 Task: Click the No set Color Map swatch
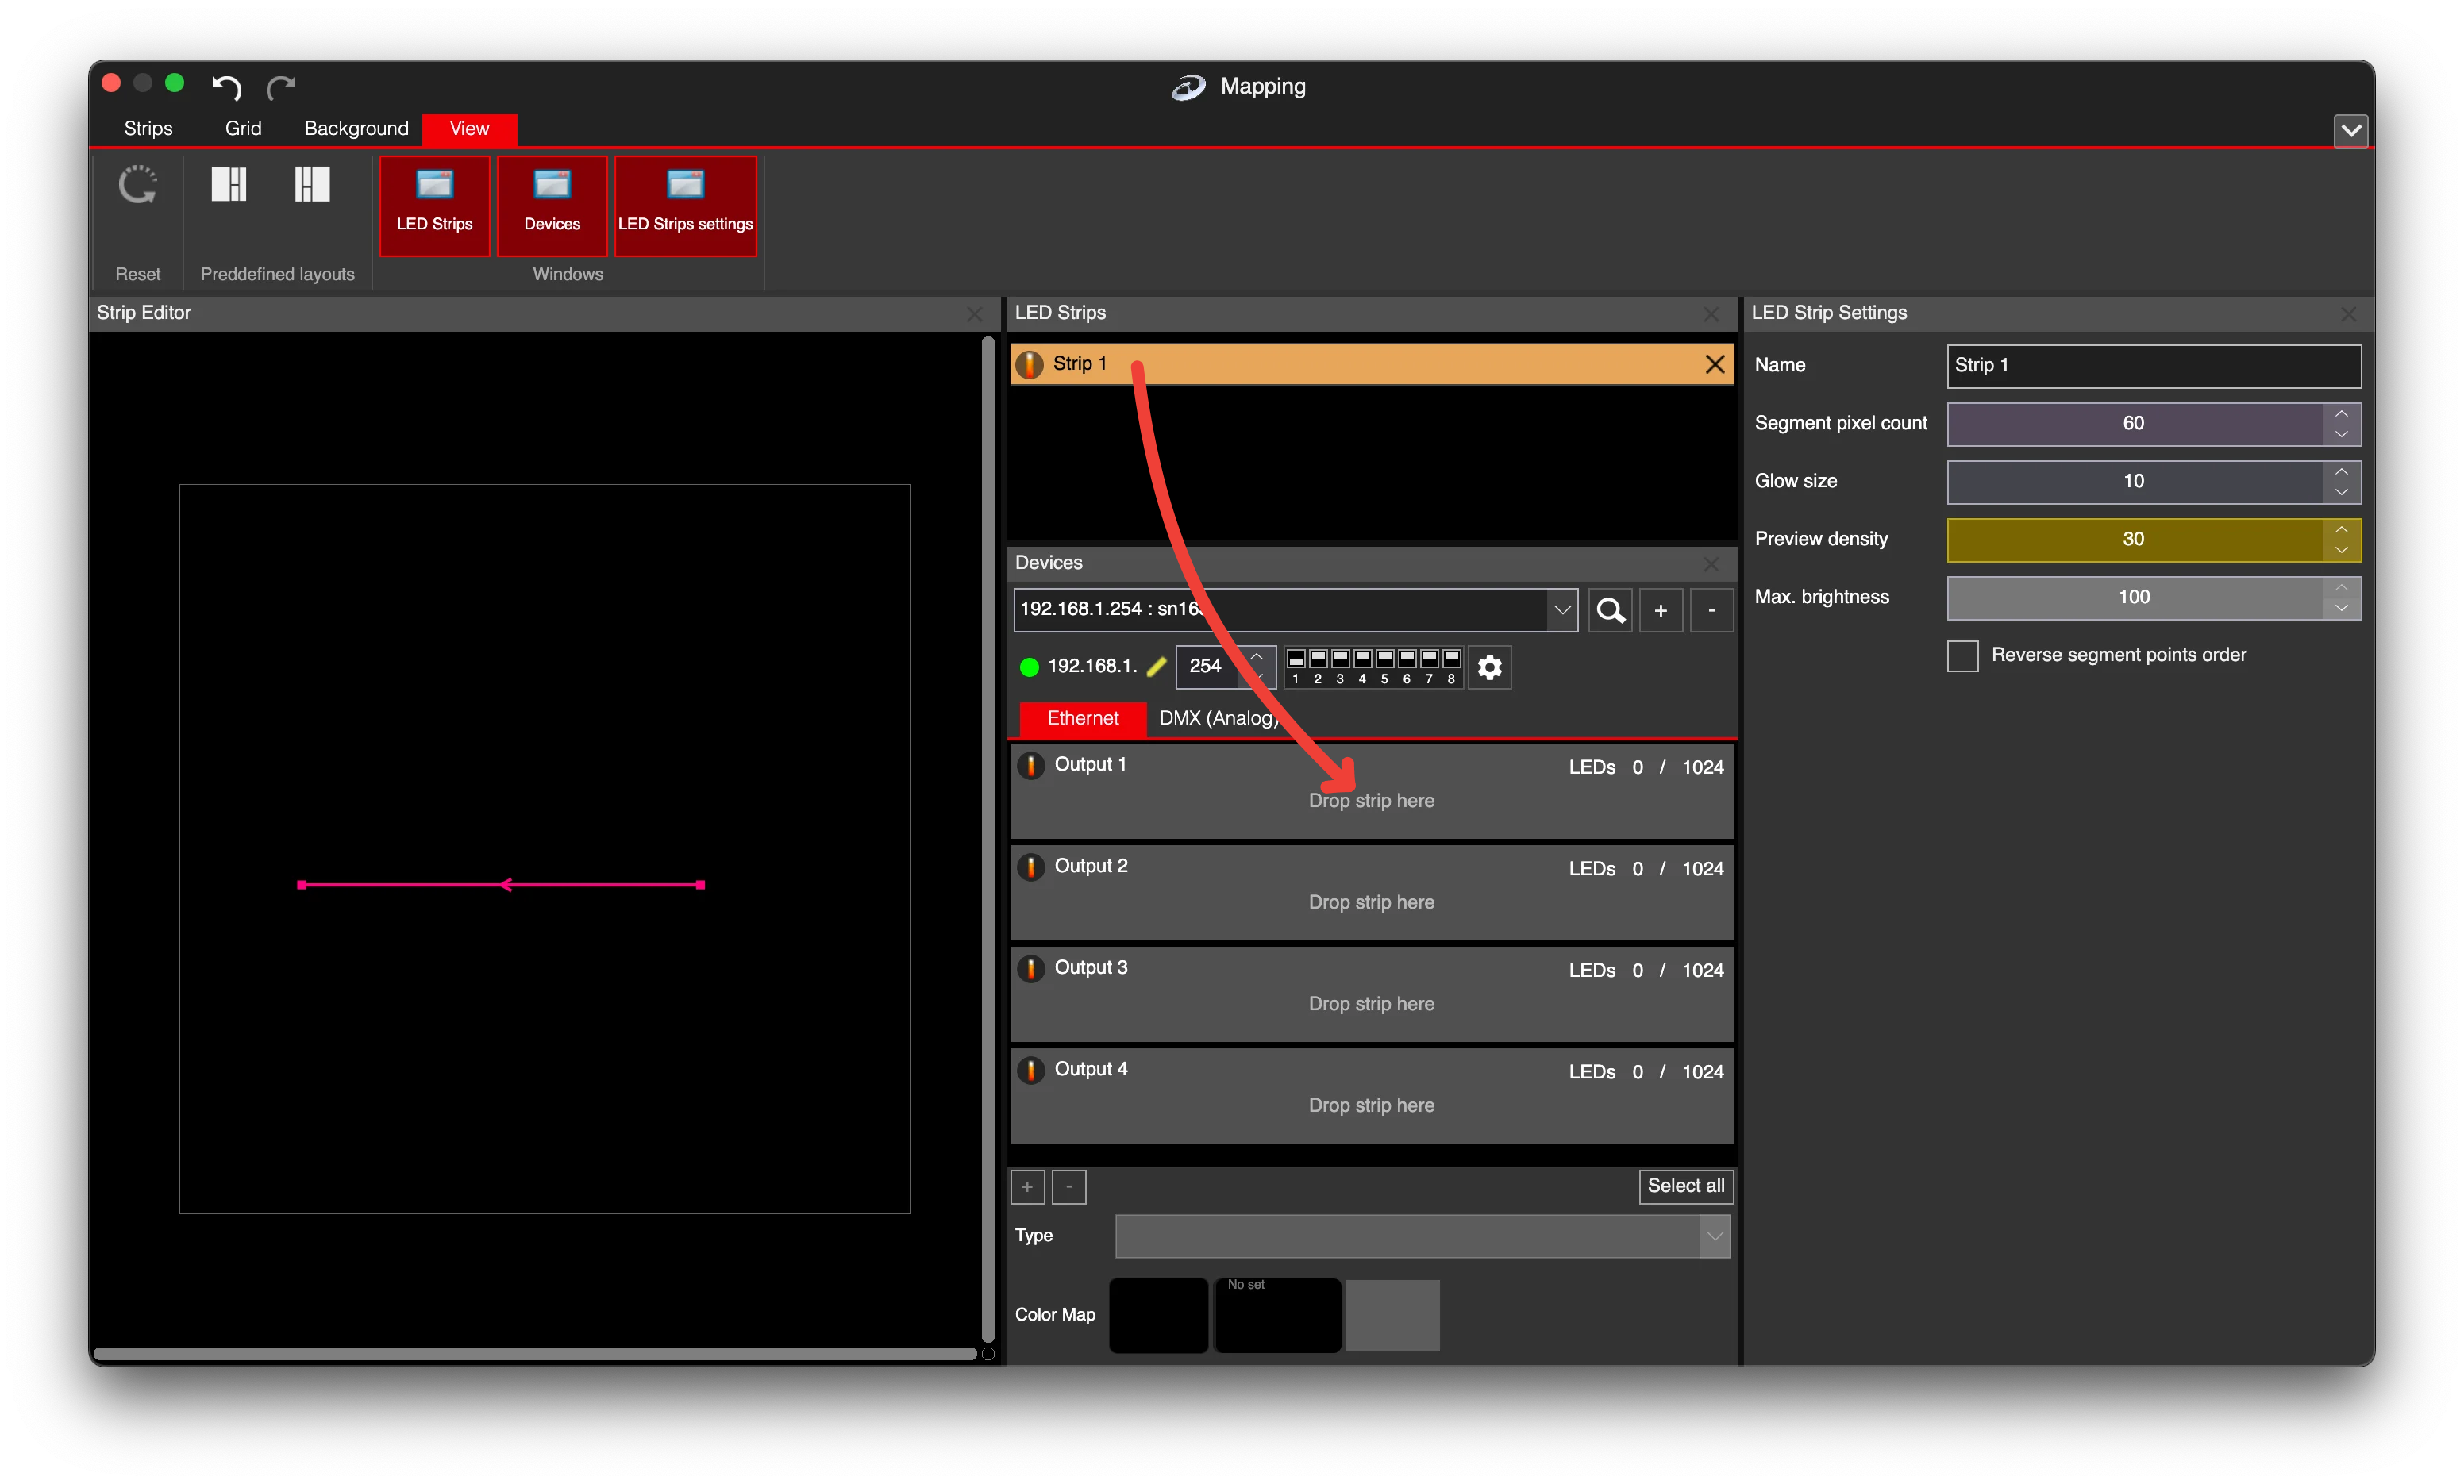[x=1277, y=1315]
